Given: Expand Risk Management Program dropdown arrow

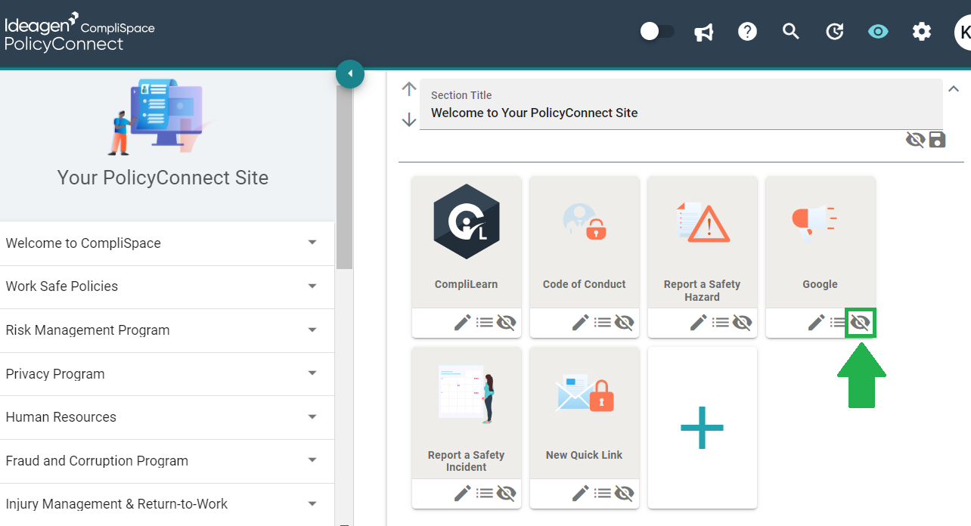Looking at the screenshot, I should 312,330.
